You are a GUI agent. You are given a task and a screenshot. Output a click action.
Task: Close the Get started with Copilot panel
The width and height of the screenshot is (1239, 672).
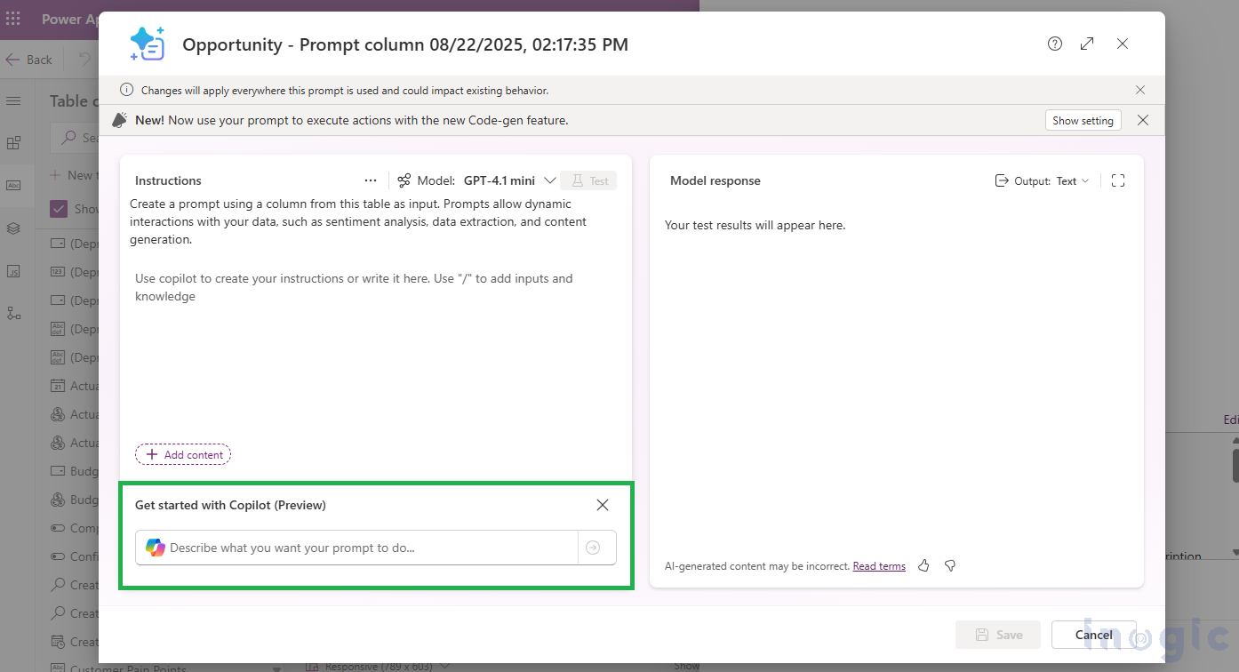click(603, 505)
